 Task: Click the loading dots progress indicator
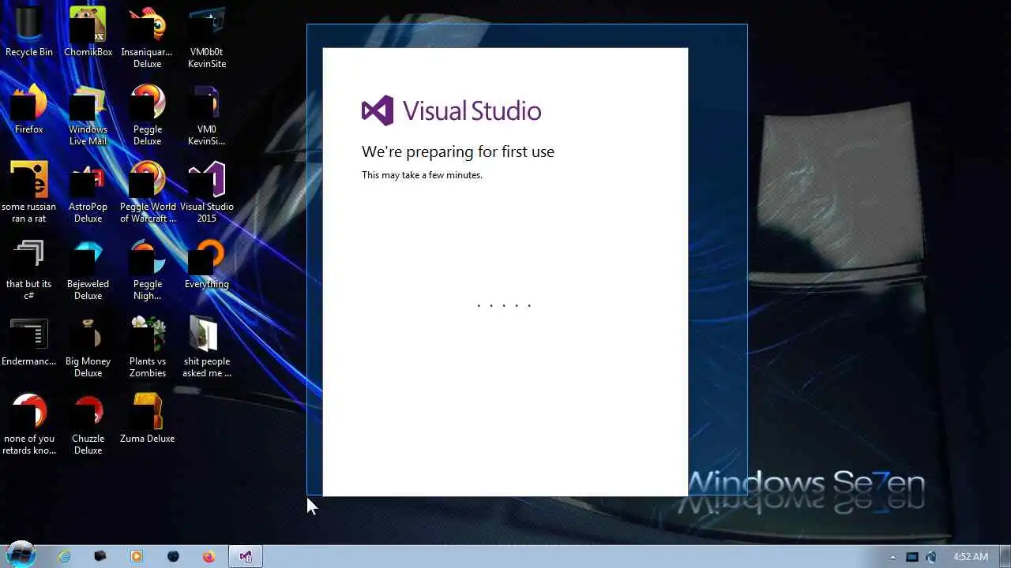(504, 305)
